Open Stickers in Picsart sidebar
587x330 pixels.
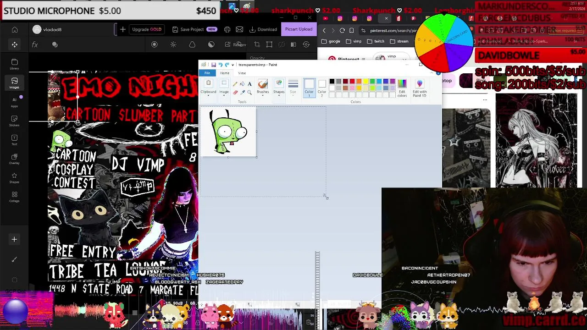[14, 121]
